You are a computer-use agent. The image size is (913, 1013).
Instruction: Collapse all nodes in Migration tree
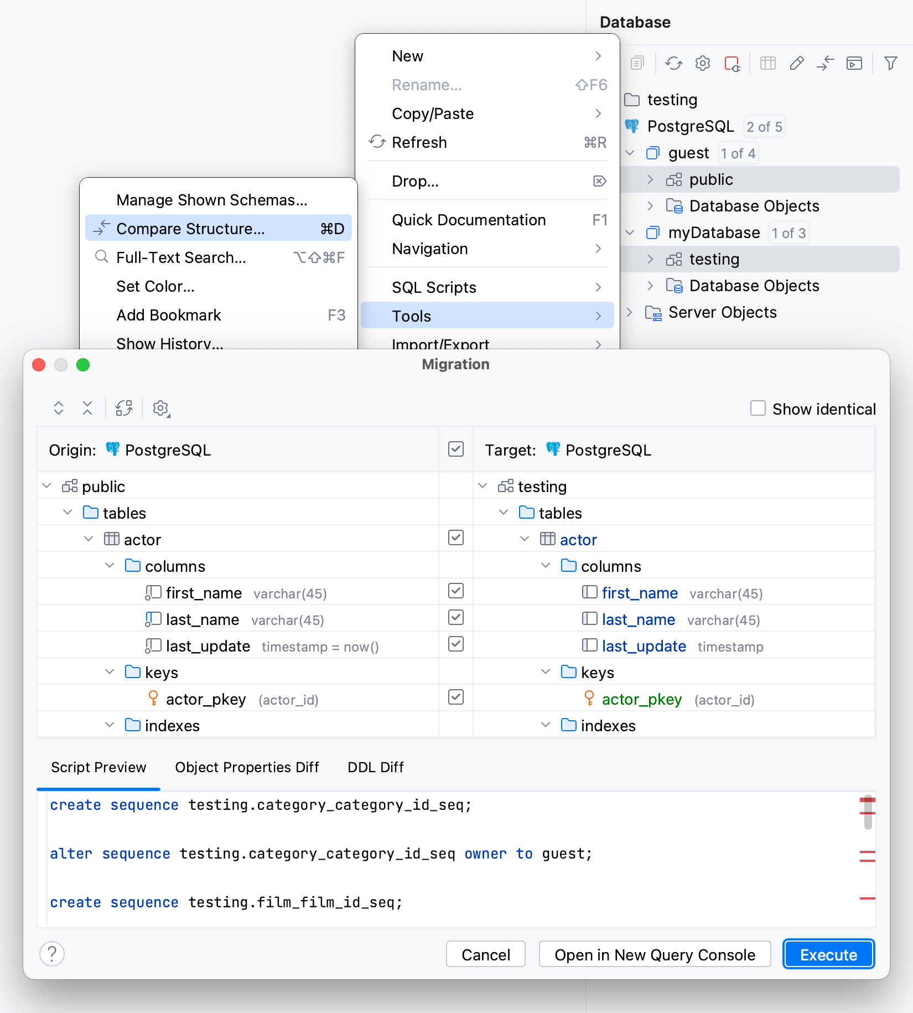(x=87, y=408)
